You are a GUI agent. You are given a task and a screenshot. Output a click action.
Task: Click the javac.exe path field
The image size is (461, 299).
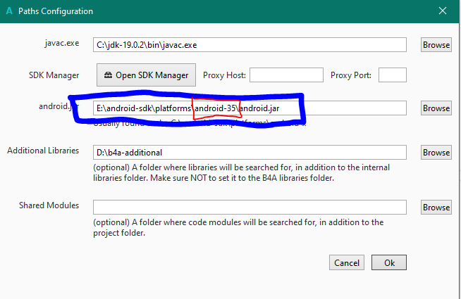tap(250, 45)
